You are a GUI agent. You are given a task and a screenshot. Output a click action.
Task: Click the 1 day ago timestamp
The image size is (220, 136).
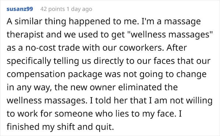click(79, 9)
